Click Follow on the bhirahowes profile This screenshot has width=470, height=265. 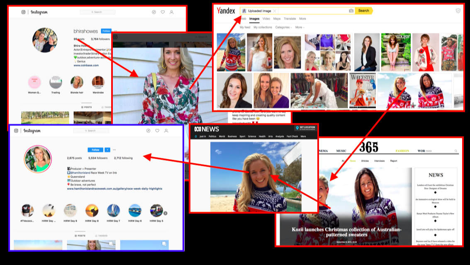[x=106, y=31]
